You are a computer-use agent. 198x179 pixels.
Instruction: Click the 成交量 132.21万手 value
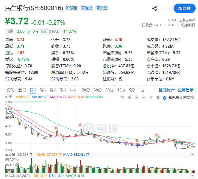tap(172, 40)
